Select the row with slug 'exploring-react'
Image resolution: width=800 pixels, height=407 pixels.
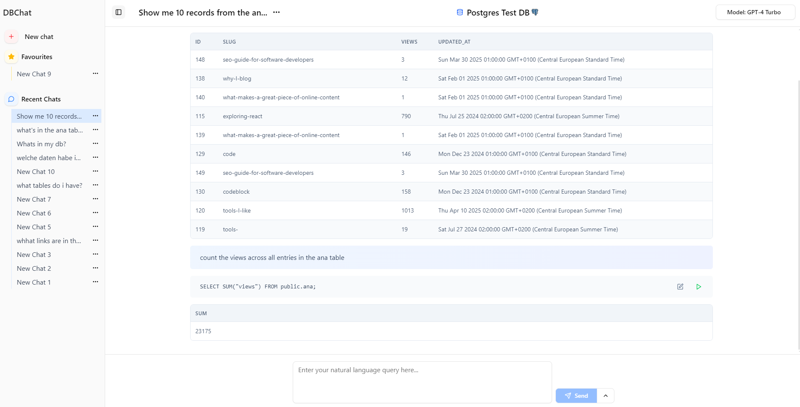click(x=419, y=116)
